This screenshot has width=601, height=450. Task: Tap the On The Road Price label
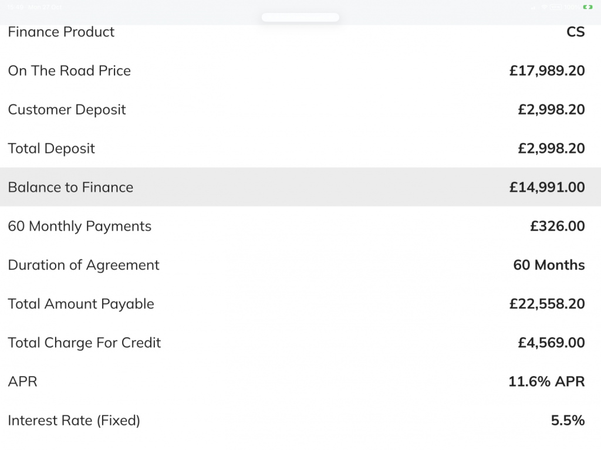pos(69,71)
